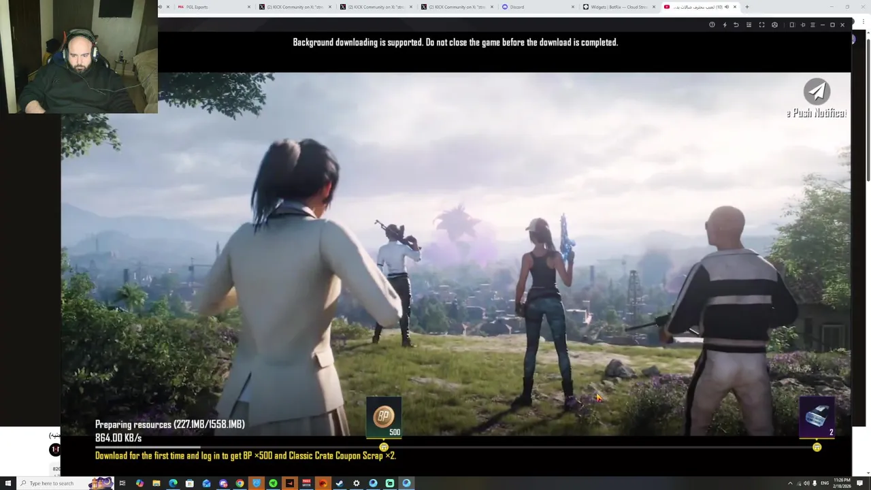Image resolution: width=871 pixels, height=490 pixels.
Task: Click the BP 500 reward icon
Action: click(384, 418)
